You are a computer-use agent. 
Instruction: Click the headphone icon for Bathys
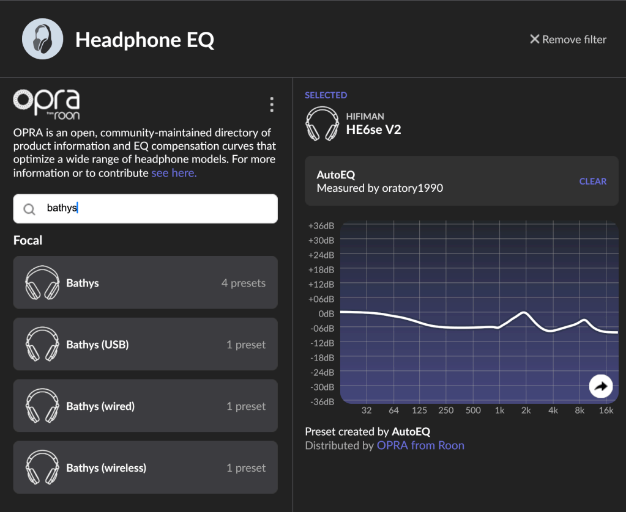pos(42,283)
